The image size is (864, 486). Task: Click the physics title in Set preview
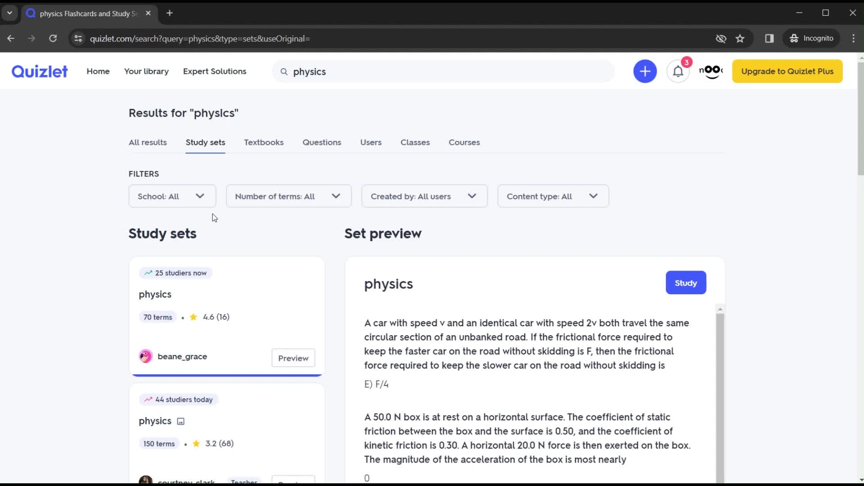388,284
